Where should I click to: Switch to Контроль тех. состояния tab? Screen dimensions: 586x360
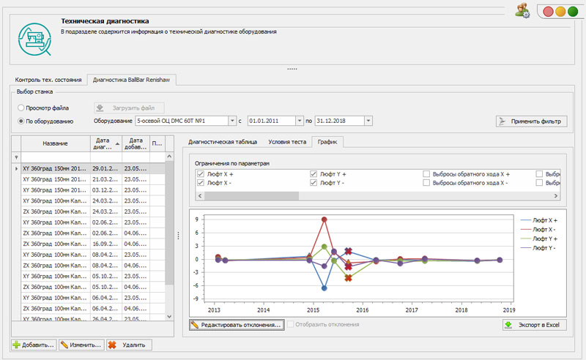[48, 79]
